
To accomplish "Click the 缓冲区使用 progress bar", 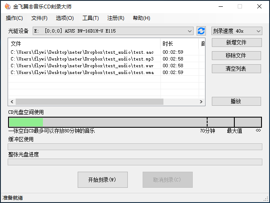I will tap(135, 147).
